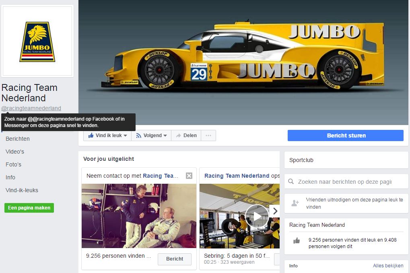Open the three-dots more options menu
Screen dimensions: 410x273
208,135
